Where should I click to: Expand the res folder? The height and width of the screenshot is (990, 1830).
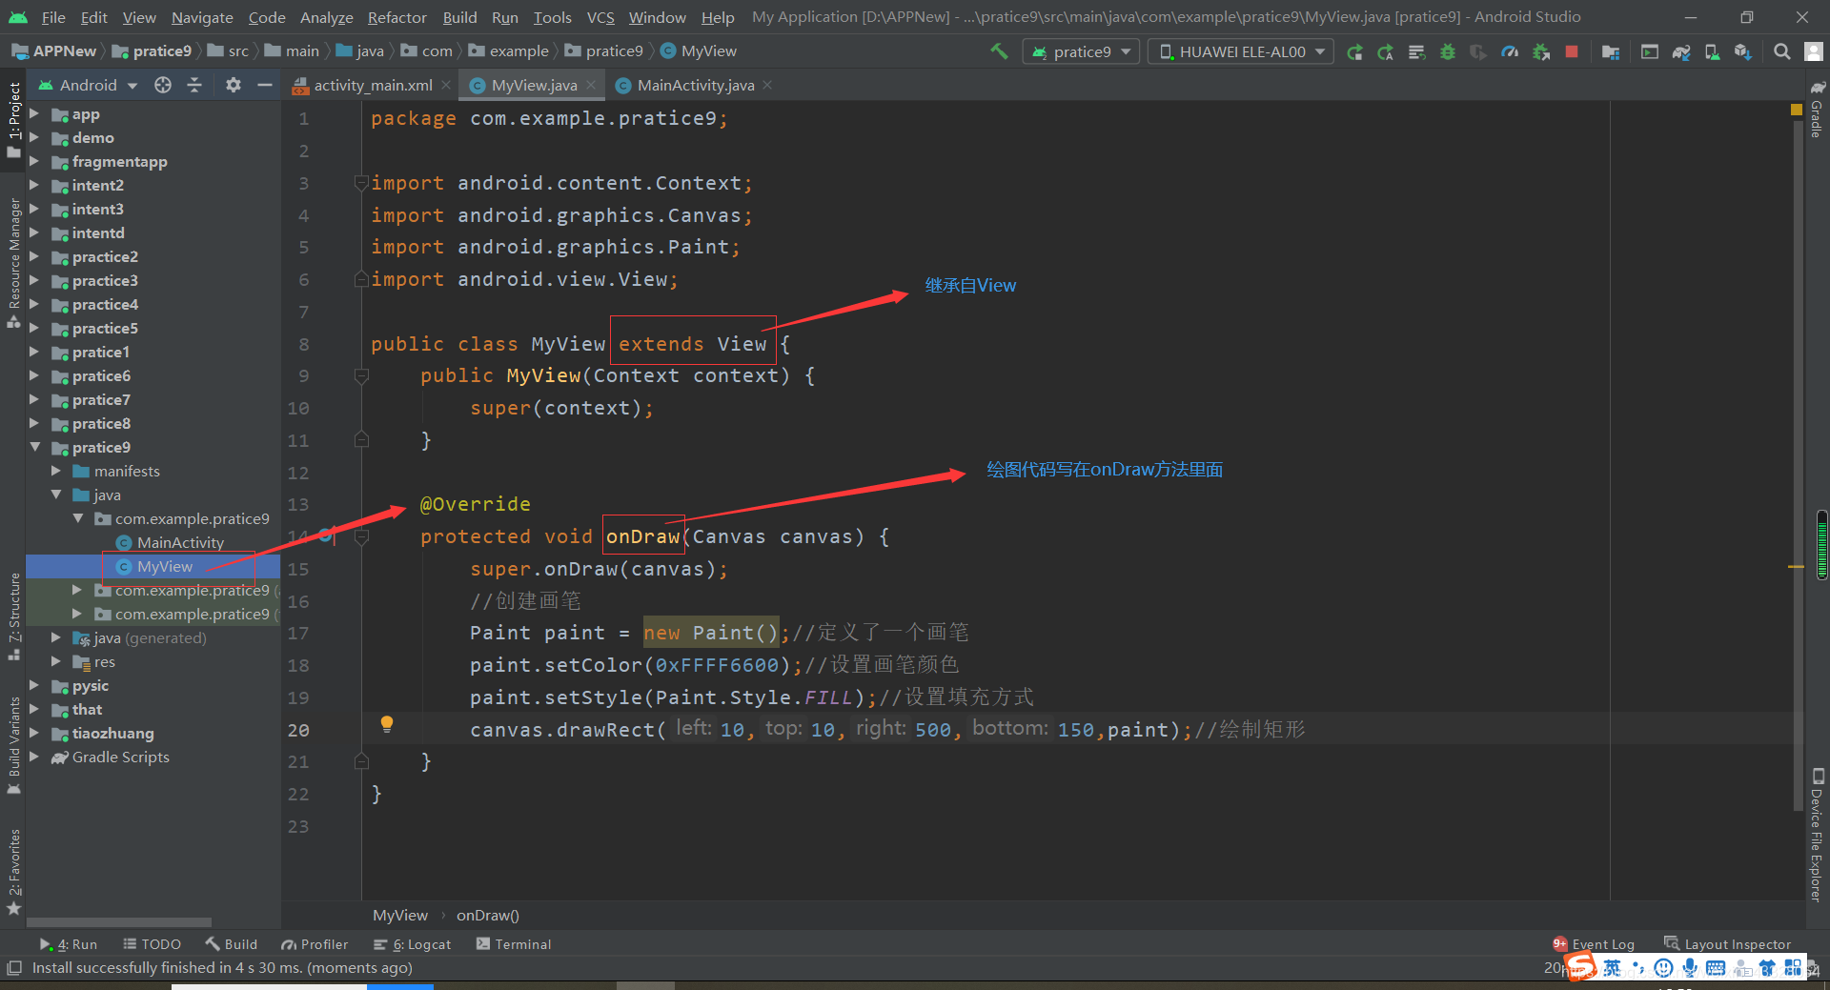tap(56, 661)
